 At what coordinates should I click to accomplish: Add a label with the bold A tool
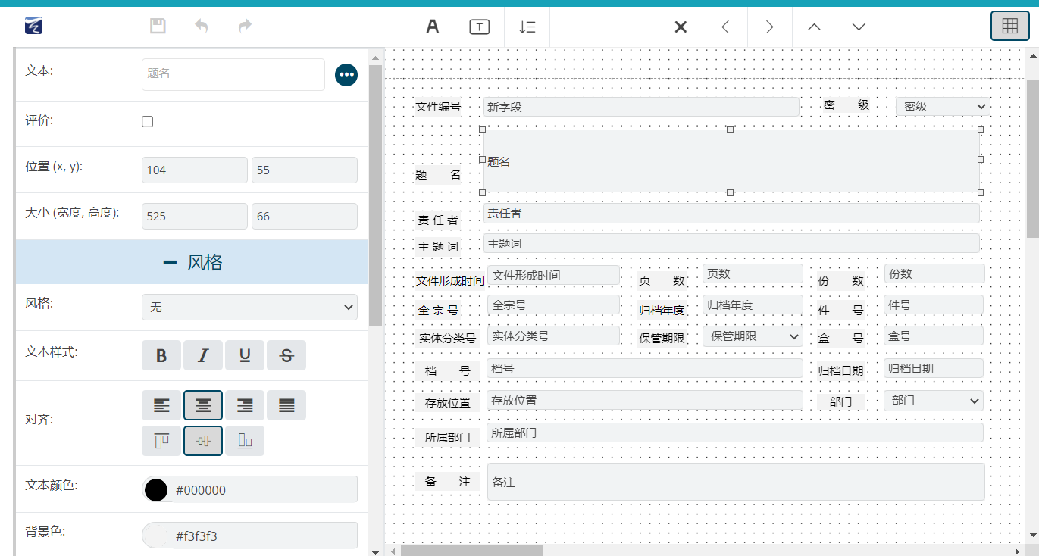coord(433,27)
